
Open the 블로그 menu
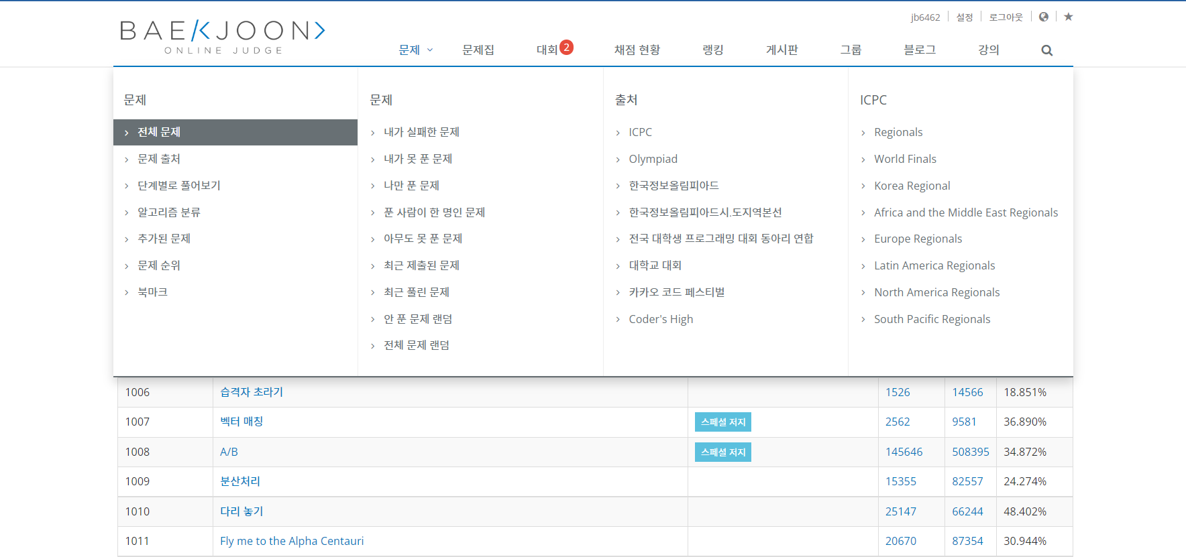pyautogui.click(x=919, y=50)
